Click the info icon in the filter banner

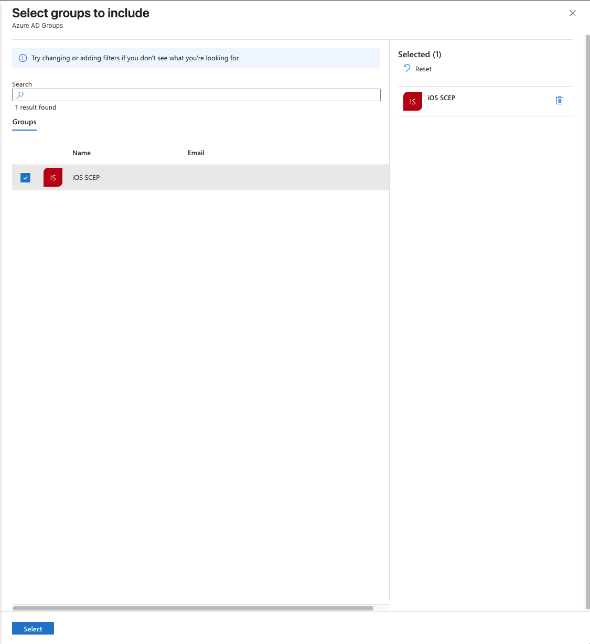click(23, 58)
